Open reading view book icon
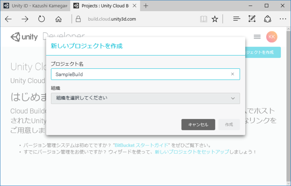 click(204, 19)
